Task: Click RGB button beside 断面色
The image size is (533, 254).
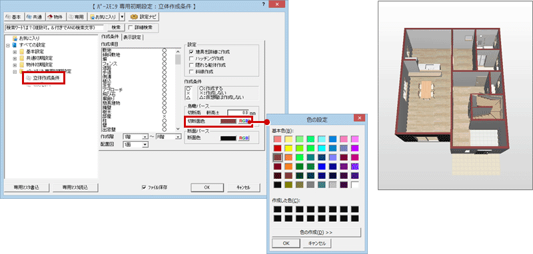Action: coord(244,138)
